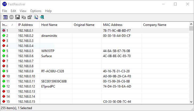Sort by the Index column sort arrow
Viewport: 194px width, 111px height.
(12, 25)
